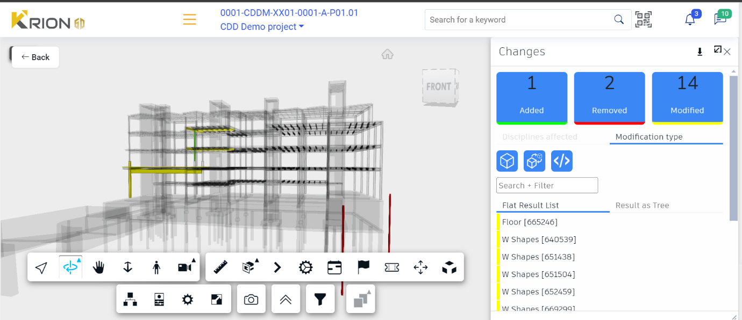This screenshot has height=320, width=742.
Task: Download the changes report
Action: tap(700, 52)
